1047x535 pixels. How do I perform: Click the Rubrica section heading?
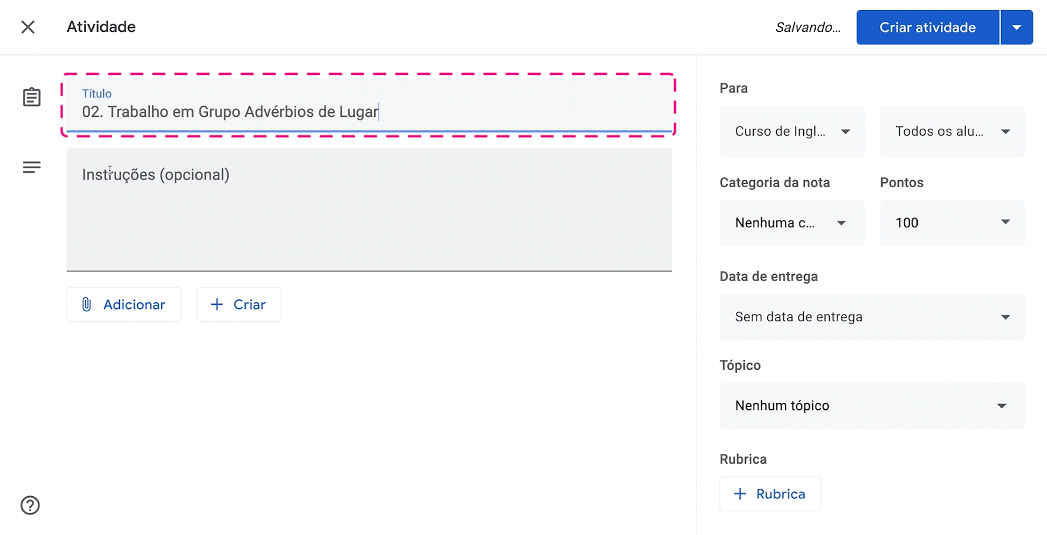(743, 459)
